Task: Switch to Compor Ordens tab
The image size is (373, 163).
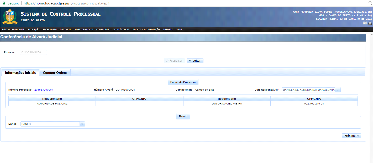Action: tap(55, 73)
